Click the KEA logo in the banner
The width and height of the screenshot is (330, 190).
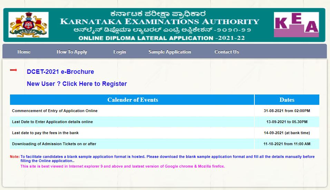(x=296, y=25)
